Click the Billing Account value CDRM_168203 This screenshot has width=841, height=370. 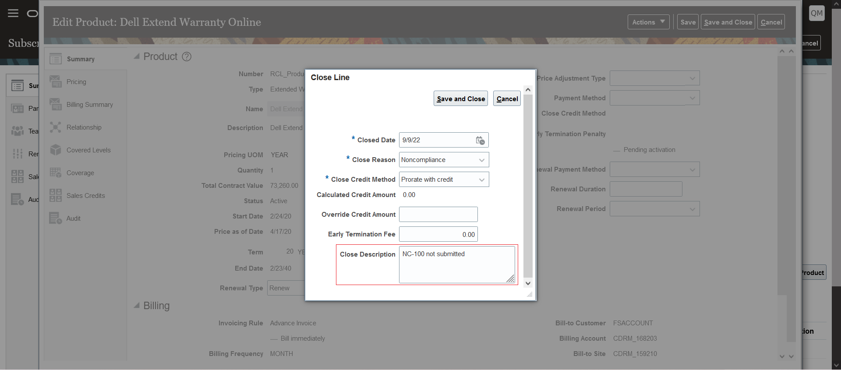click(635, 338)
